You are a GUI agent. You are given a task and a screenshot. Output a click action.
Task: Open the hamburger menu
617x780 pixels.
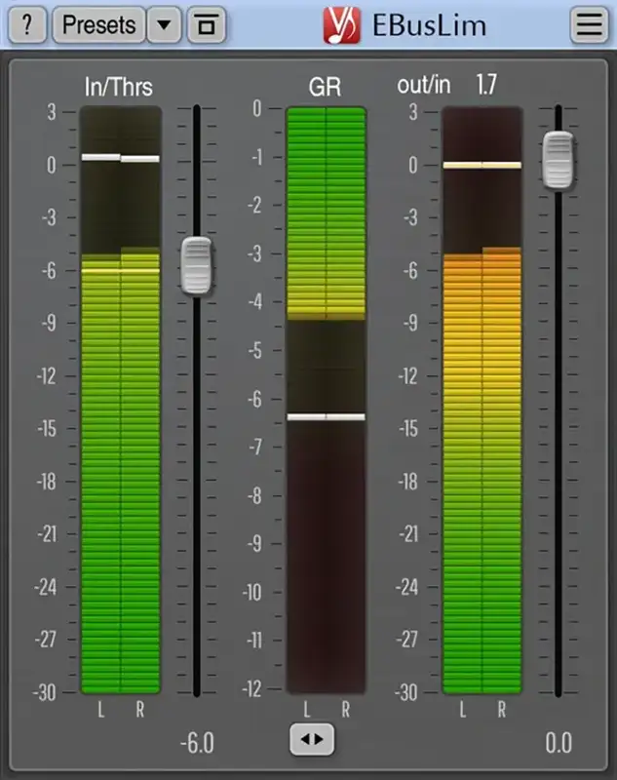589,24
